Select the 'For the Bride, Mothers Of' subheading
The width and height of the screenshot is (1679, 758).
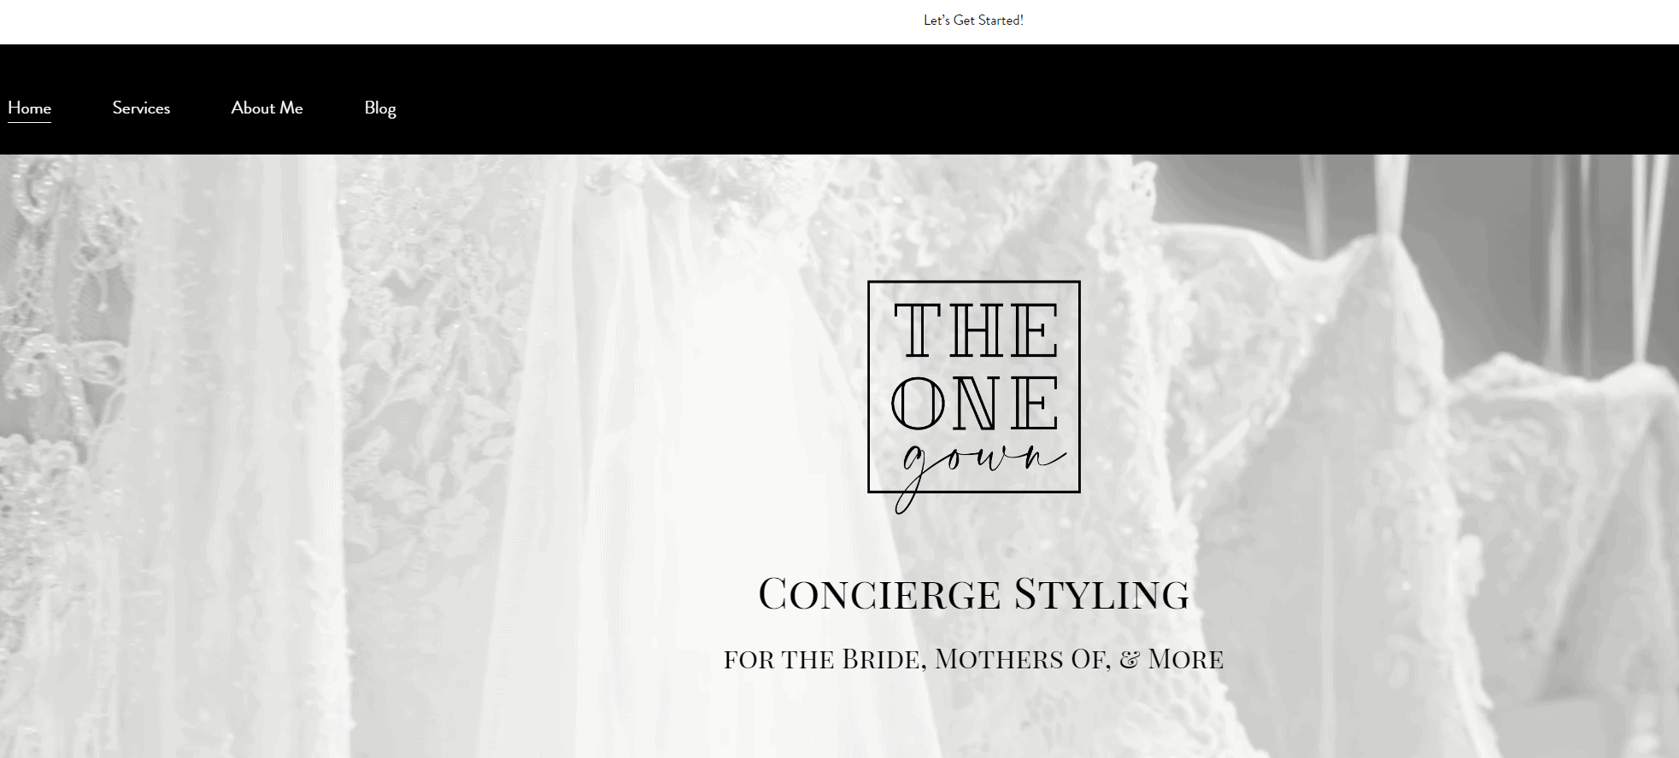[x=917, y=659]
